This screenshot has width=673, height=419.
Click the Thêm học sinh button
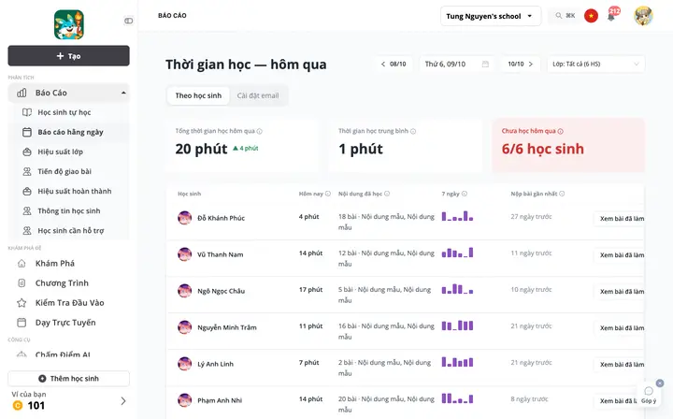click(68, 378)
